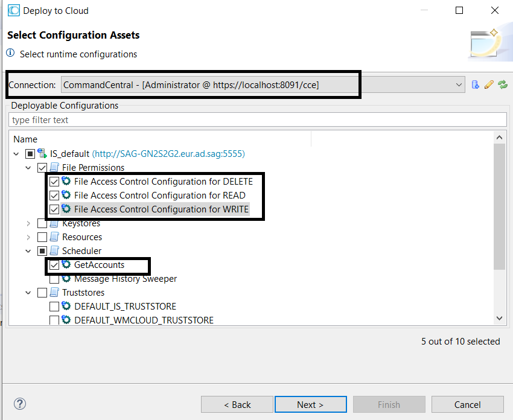The height and width of the screenshot is (420, 513).
Task: Click the edit connection pencil icon
Action: coord(489,85)
